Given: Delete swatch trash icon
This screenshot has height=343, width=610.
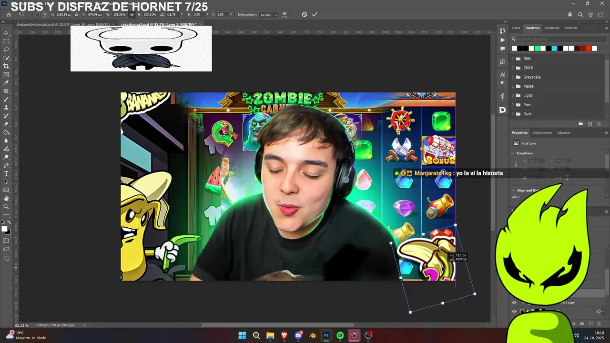Looking at the screenshot, I should tap(599, 124).
